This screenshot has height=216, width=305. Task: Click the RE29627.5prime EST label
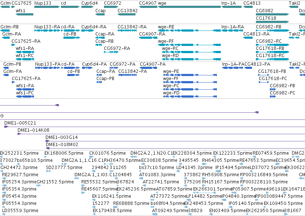click(20, 175)
